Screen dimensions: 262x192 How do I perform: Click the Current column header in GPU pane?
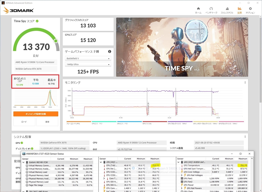[215, 159]
